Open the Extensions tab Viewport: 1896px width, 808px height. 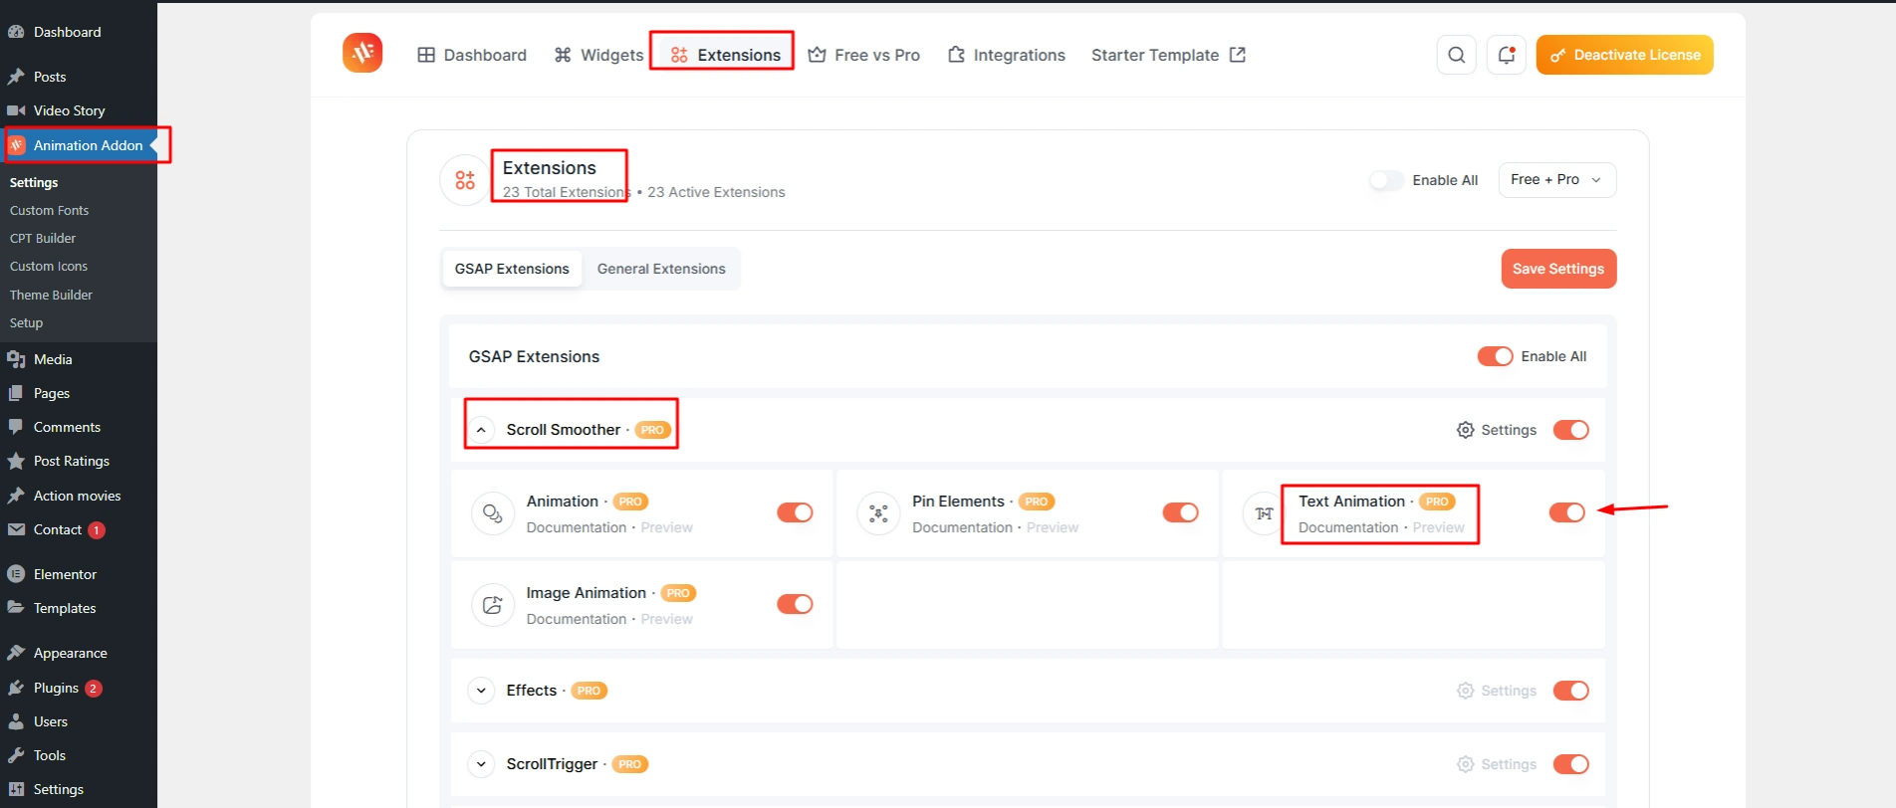click(725, 55)
